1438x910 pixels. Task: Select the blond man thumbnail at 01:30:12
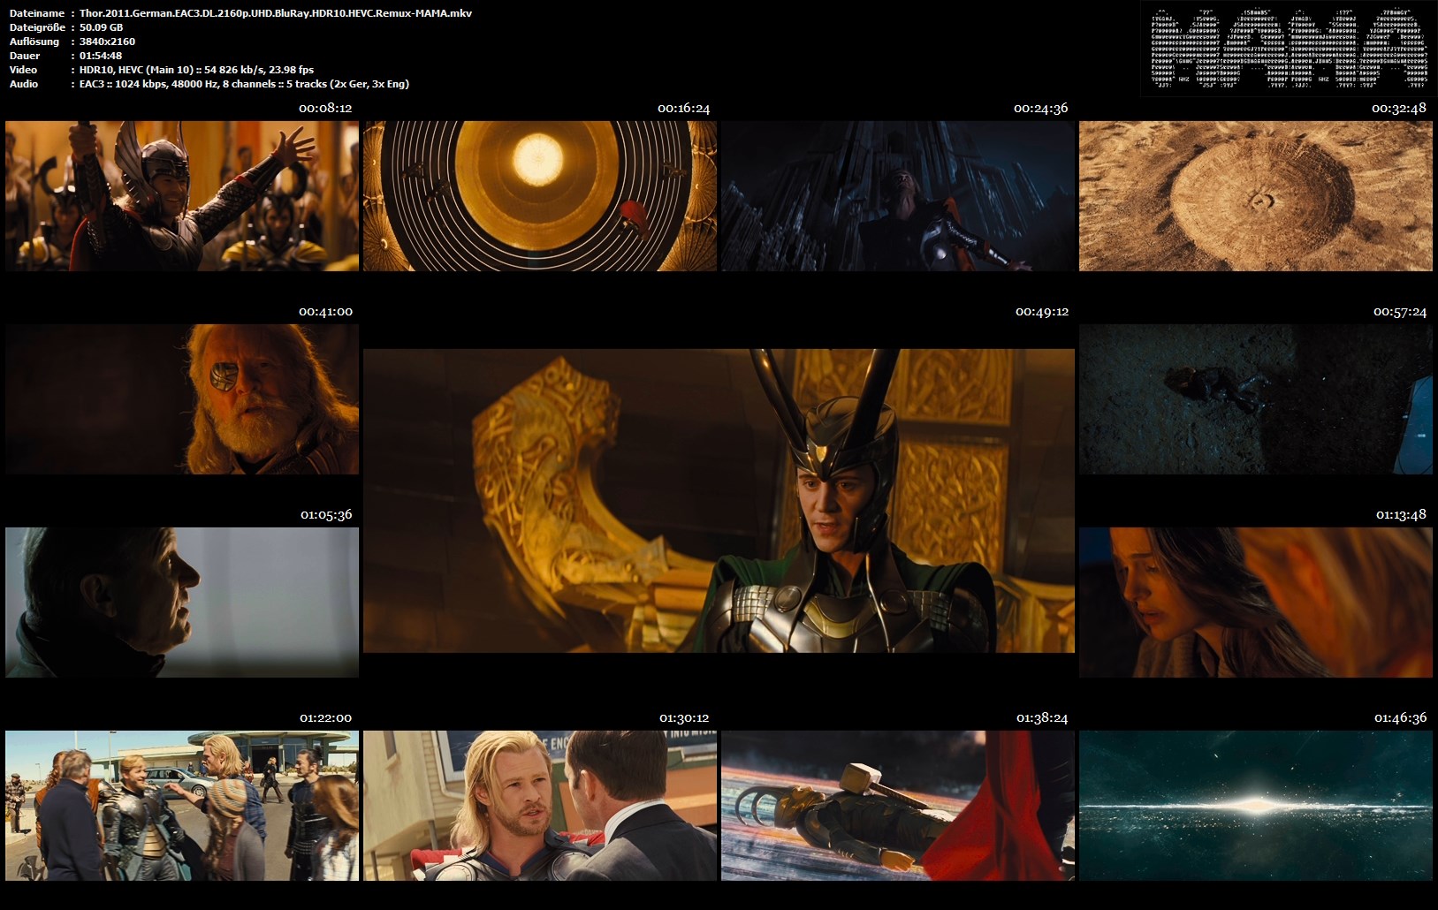(x=540, y=806)
